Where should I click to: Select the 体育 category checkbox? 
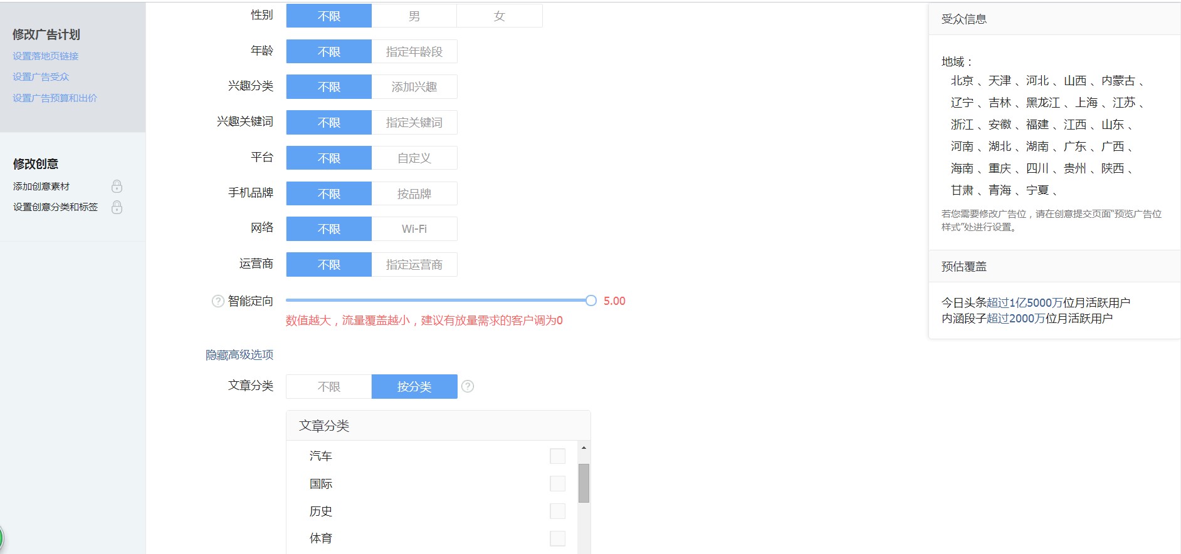coord(557,538)
